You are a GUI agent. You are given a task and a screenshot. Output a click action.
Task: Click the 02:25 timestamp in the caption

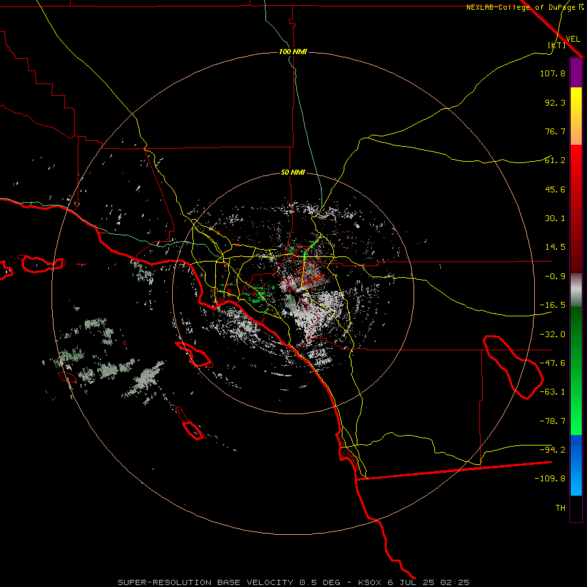coord(455,582)
